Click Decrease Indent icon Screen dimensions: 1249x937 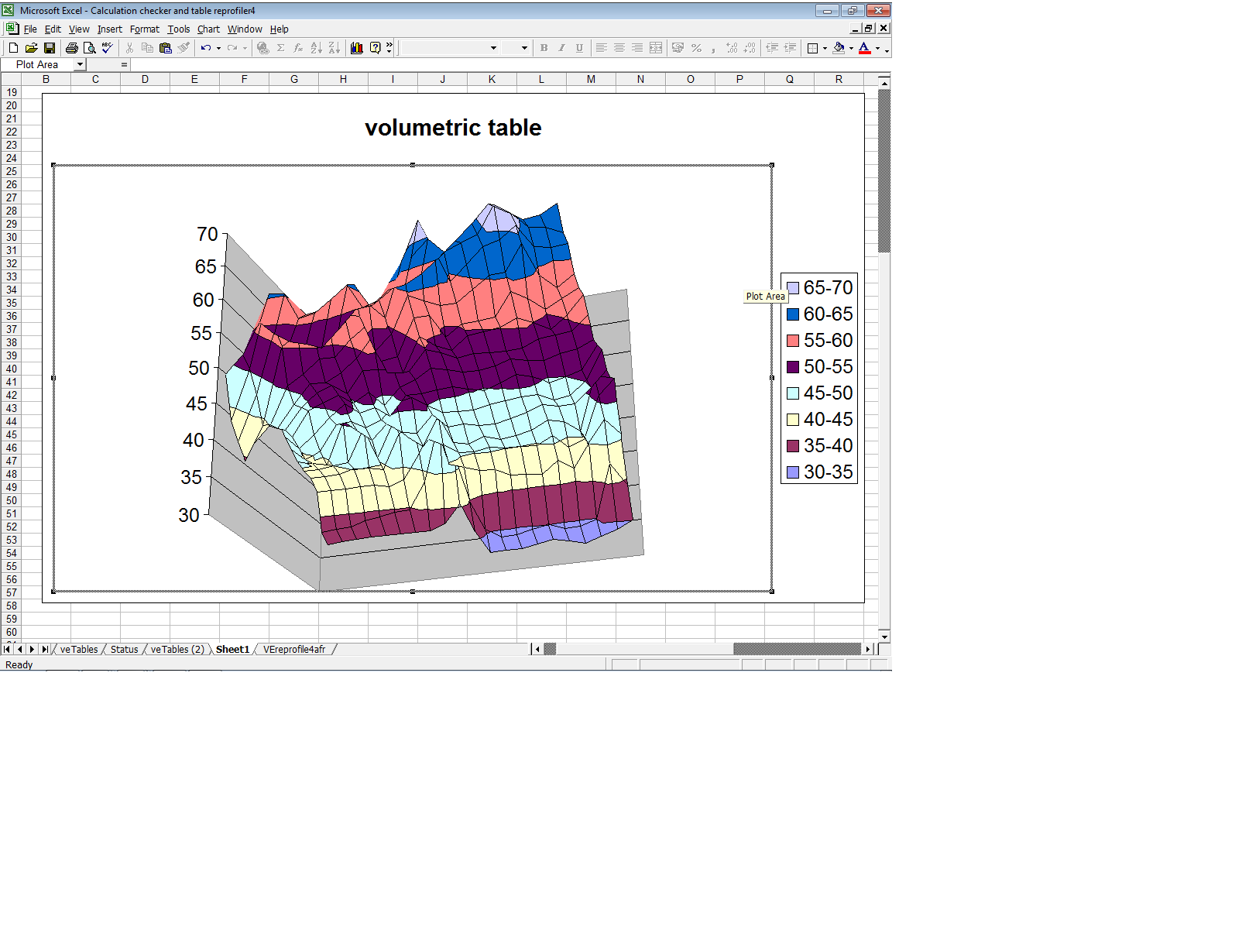coord(772,48)
